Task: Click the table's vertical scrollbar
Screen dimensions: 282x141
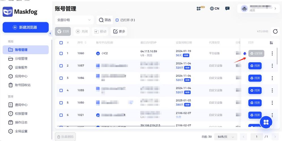Action: click(x=277, y=56)
